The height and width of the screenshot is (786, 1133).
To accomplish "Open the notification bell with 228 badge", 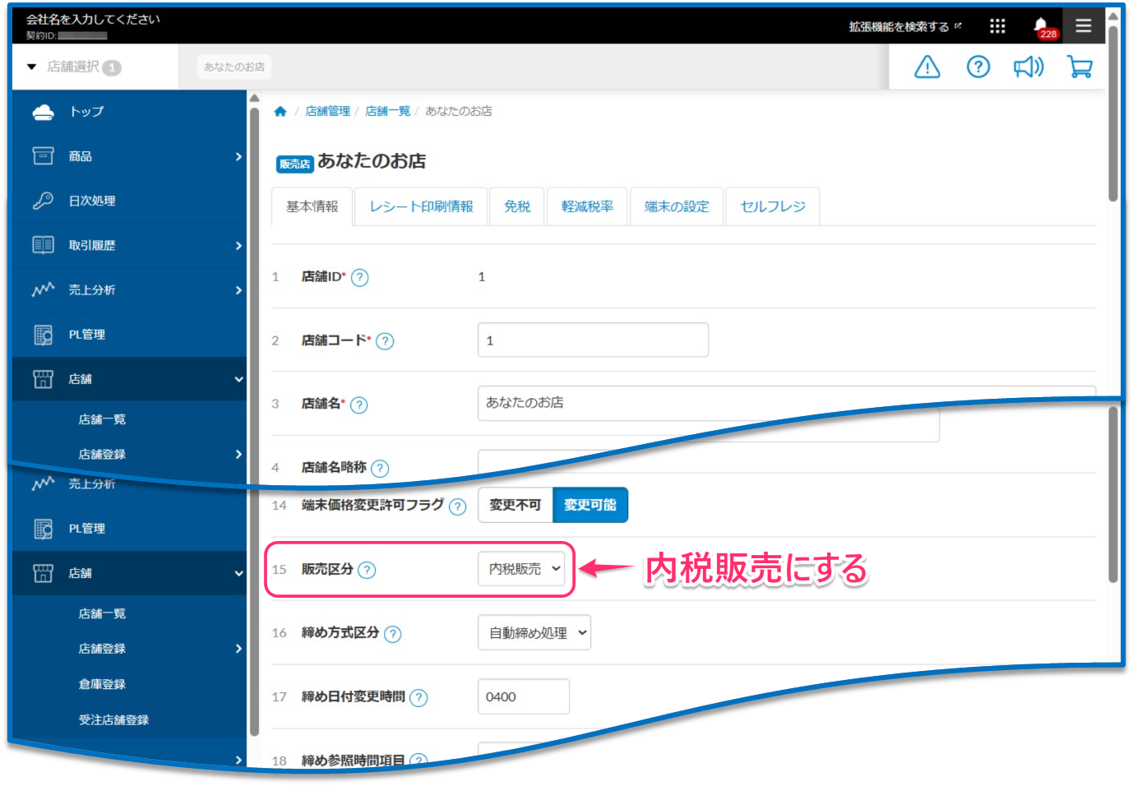I will click(x=1041, y=26).
